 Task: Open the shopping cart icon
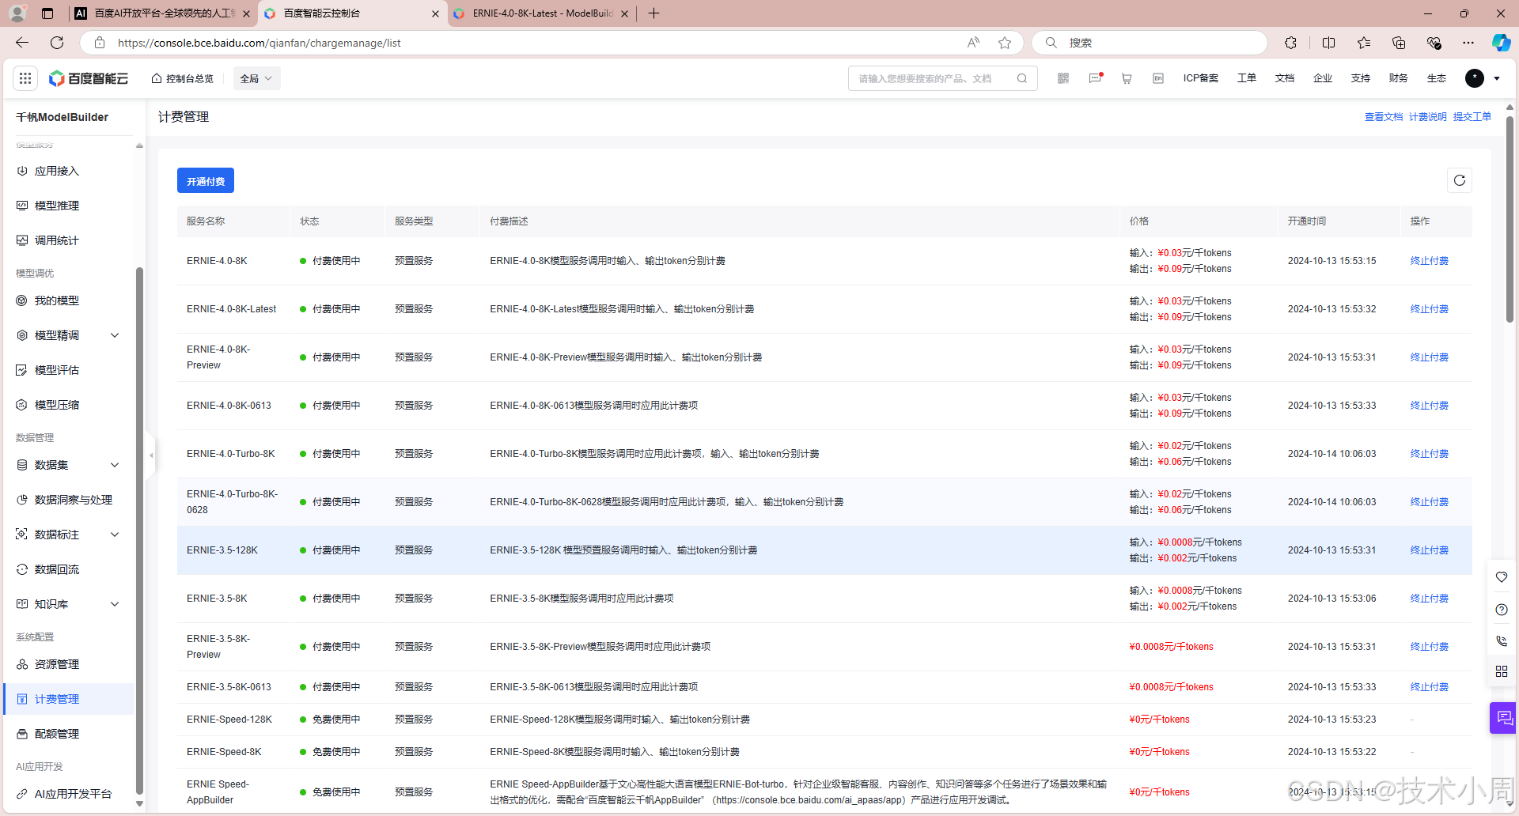tap(1127, 78)
